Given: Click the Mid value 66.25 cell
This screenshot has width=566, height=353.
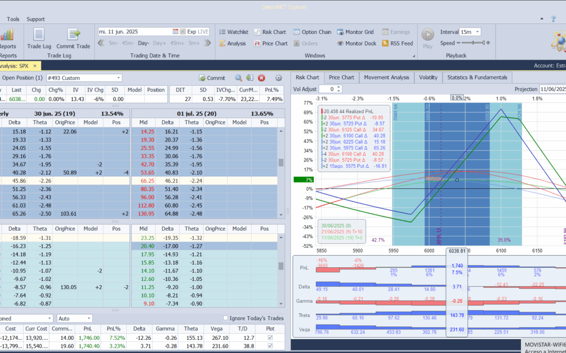Looking at the screenshot, I should coord(143,181).
